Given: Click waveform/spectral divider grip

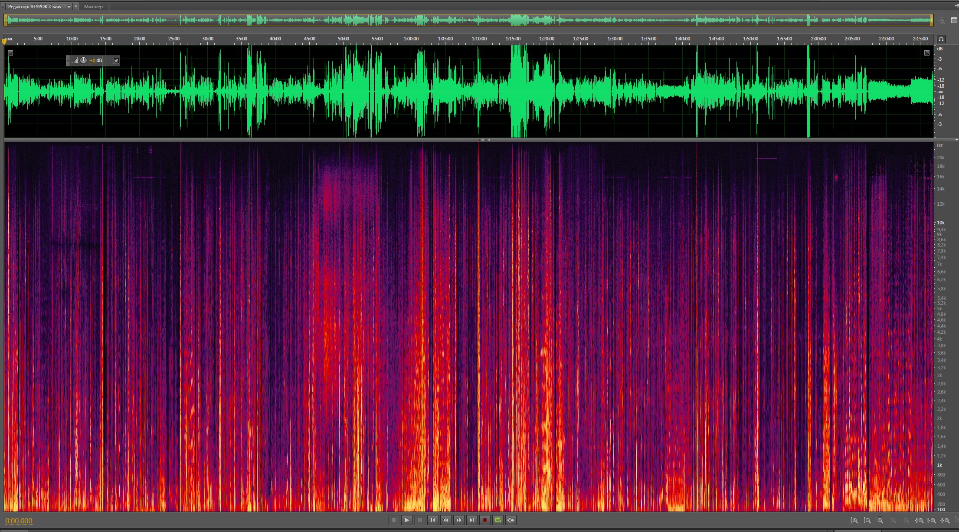Looking at the screenshot, I should (485, 140).
